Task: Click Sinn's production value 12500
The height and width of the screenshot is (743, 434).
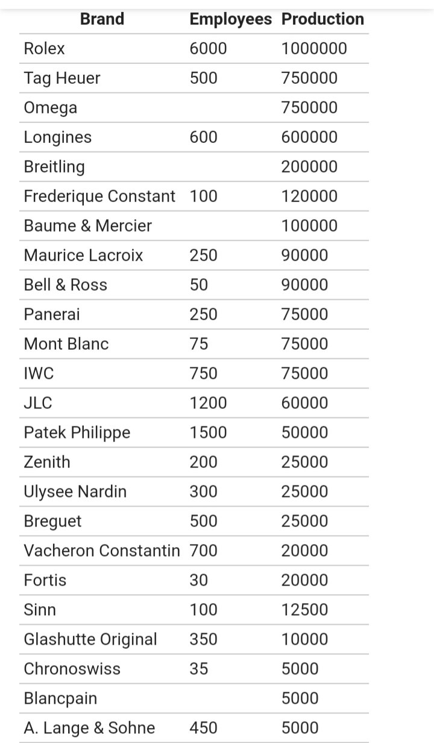Action: [x=304, y=610]
